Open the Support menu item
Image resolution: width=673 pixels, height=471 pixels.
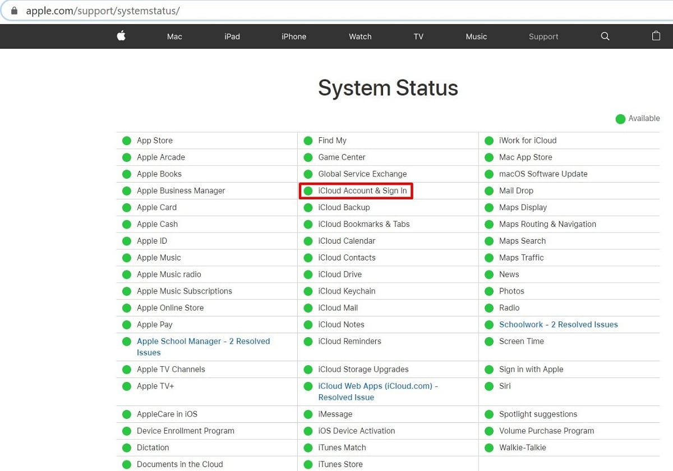[x=543, y=36]
